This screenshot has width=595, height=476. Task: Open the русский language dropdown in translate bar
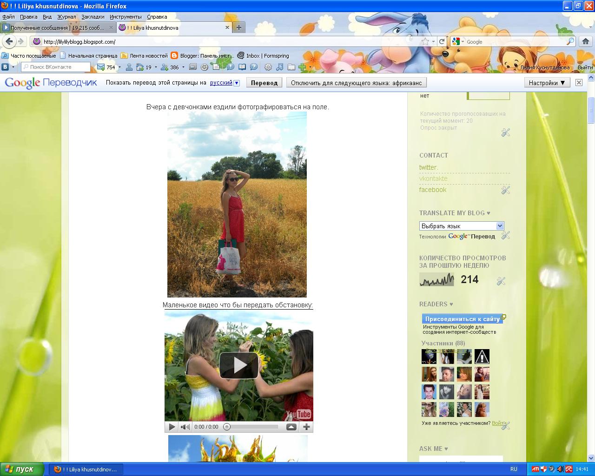[225, 83]
